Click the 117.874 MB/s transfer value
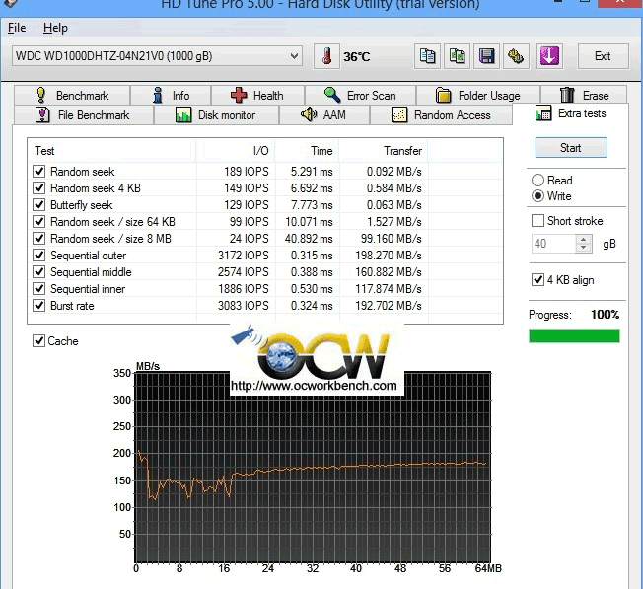Viewport: 643px width, 589px height. click(389, 289)
